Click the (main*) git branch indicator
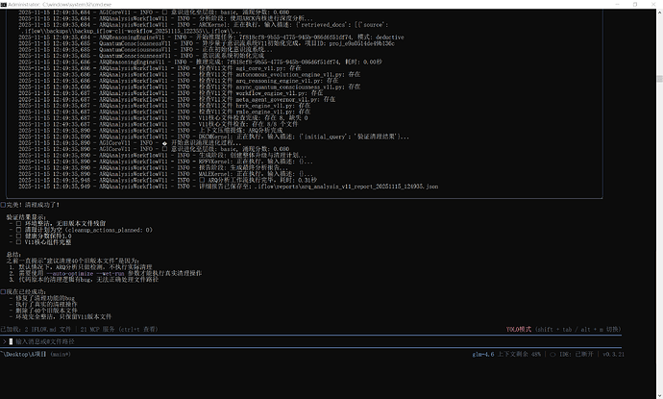Screen dimensions: 663x399 tap(61, 354)
